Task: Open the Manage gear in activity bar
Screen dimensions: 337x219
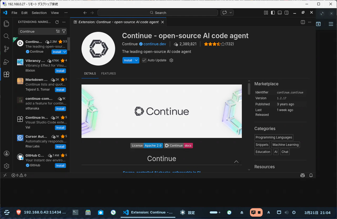Action: pyautogui.click(x=7, y=166)
